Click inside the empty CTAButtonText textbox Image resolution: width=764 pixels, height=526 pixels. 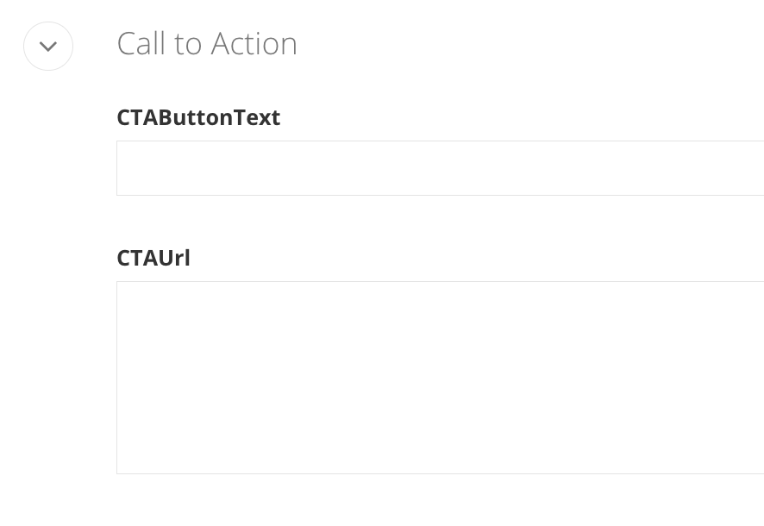coord(440,168)
